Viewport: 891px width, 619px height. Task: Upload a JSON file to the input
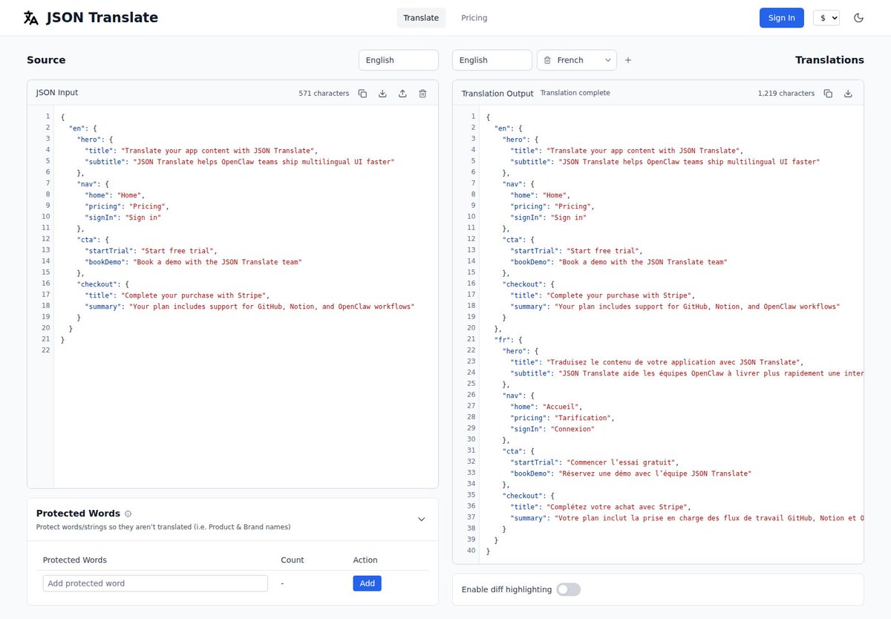[402, 94]
